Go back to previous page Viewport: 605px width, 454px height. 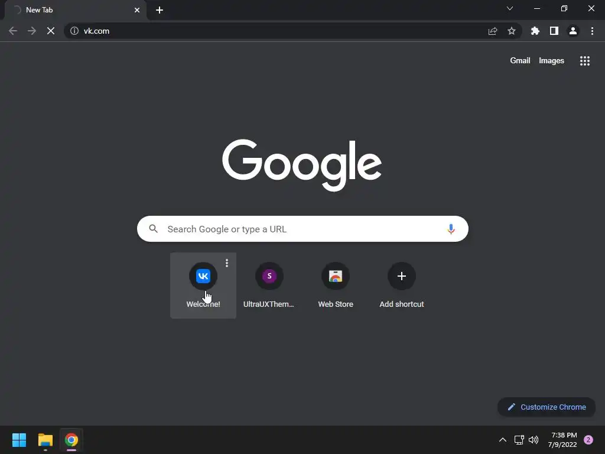pyautogui.click(x=13, y=31)
